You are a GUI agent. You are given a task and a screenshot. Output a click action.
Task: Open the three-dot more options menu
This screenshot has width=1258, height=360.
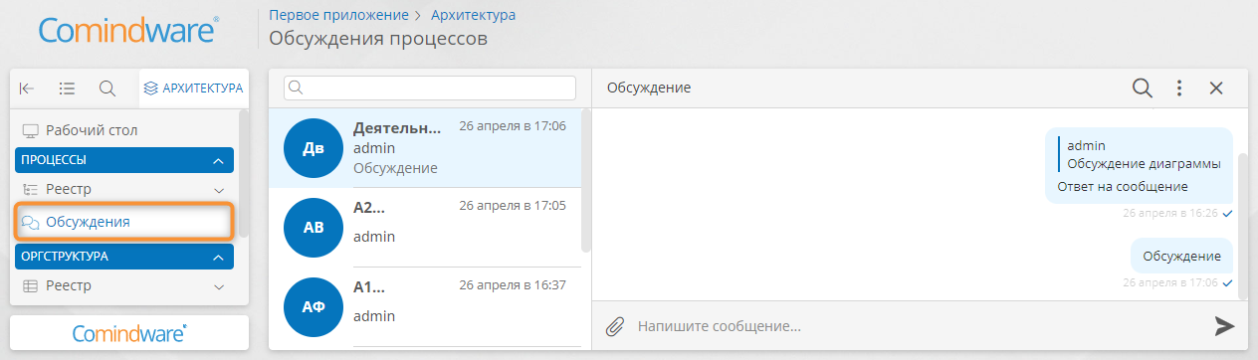1179,88
